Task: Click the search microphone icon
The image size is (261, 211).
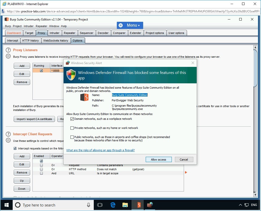Action: point(88,205)
